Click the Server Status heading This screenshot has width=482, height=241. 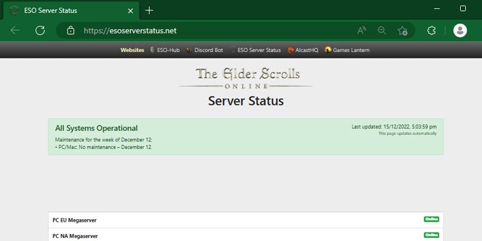pyautogui.click(x=246, y=101)
